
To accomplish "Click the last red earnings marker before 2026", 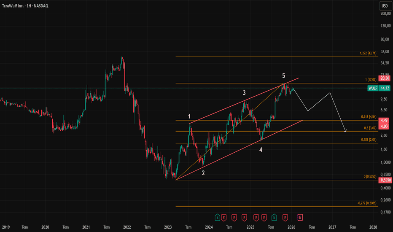I will click(x=285, y=218).
